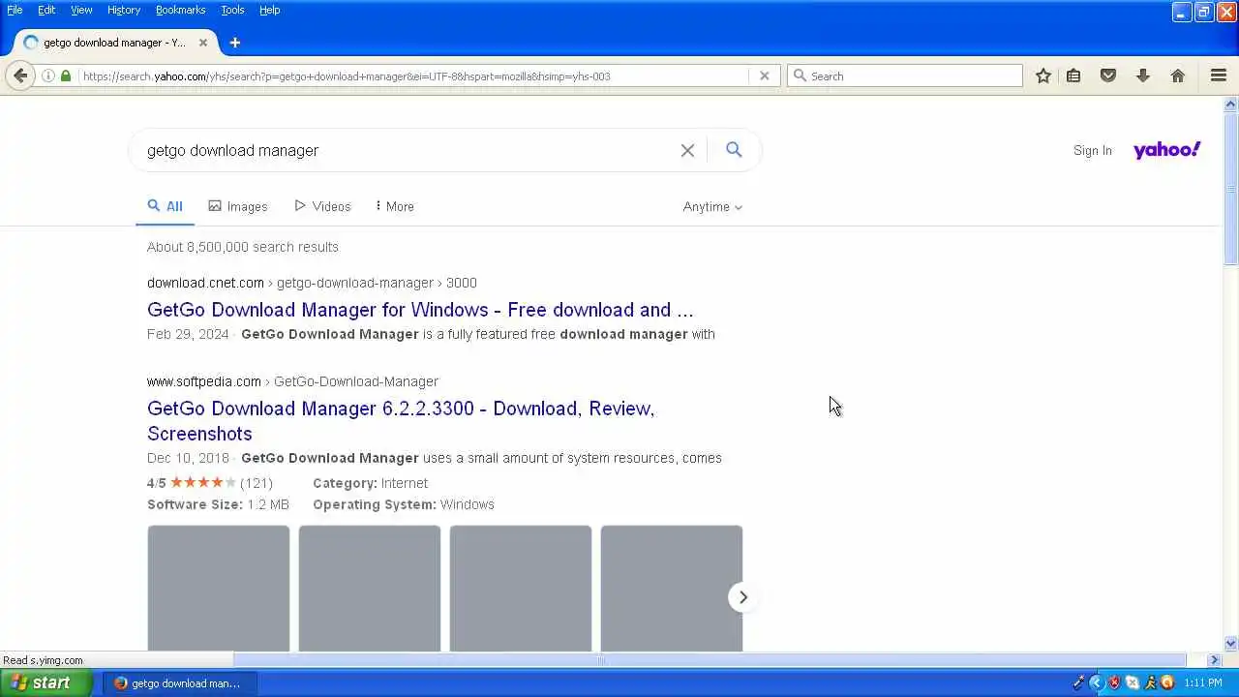Click the vertical scrollbar up arrow

pyautogui.click(x=1230, y=104)
